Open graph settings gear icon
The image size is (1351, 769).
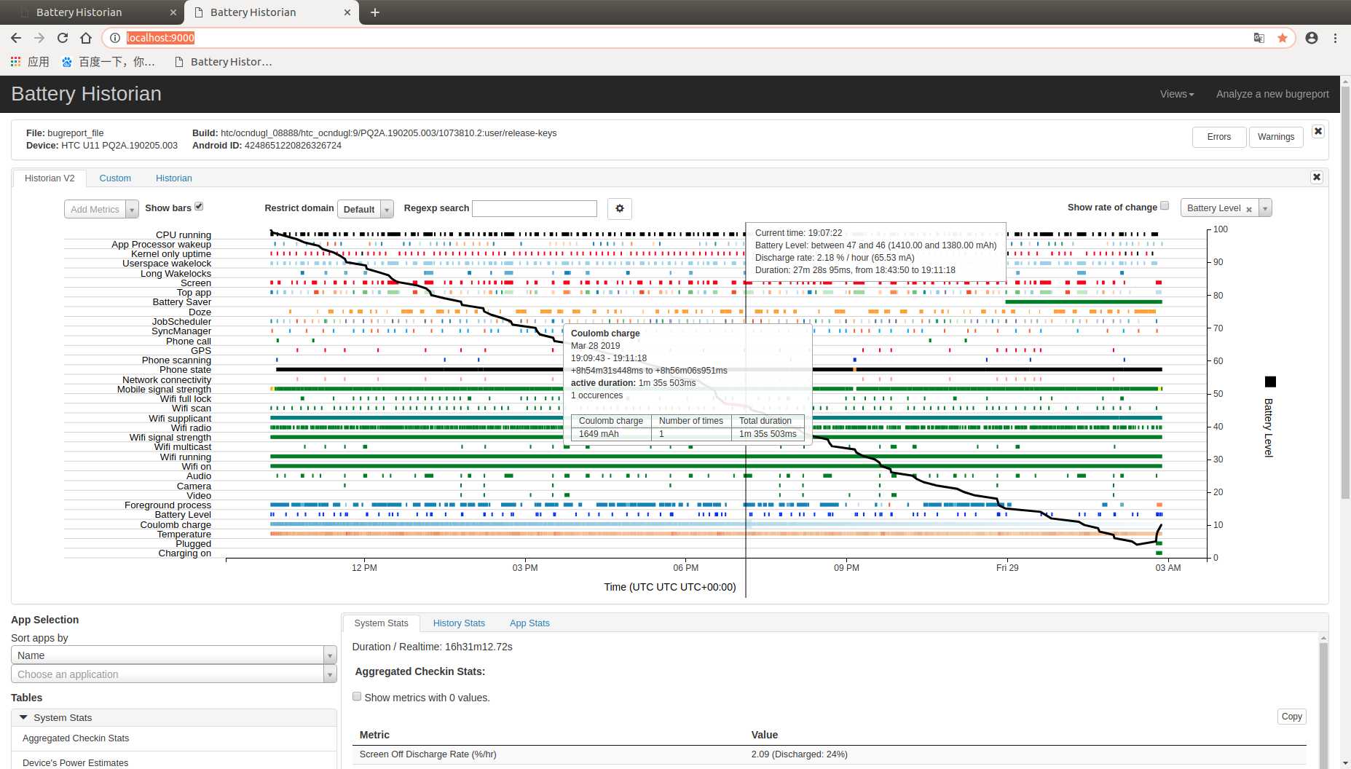tap(620, 209)
